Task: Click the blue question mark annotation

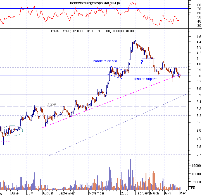Action: coord(142,62)
